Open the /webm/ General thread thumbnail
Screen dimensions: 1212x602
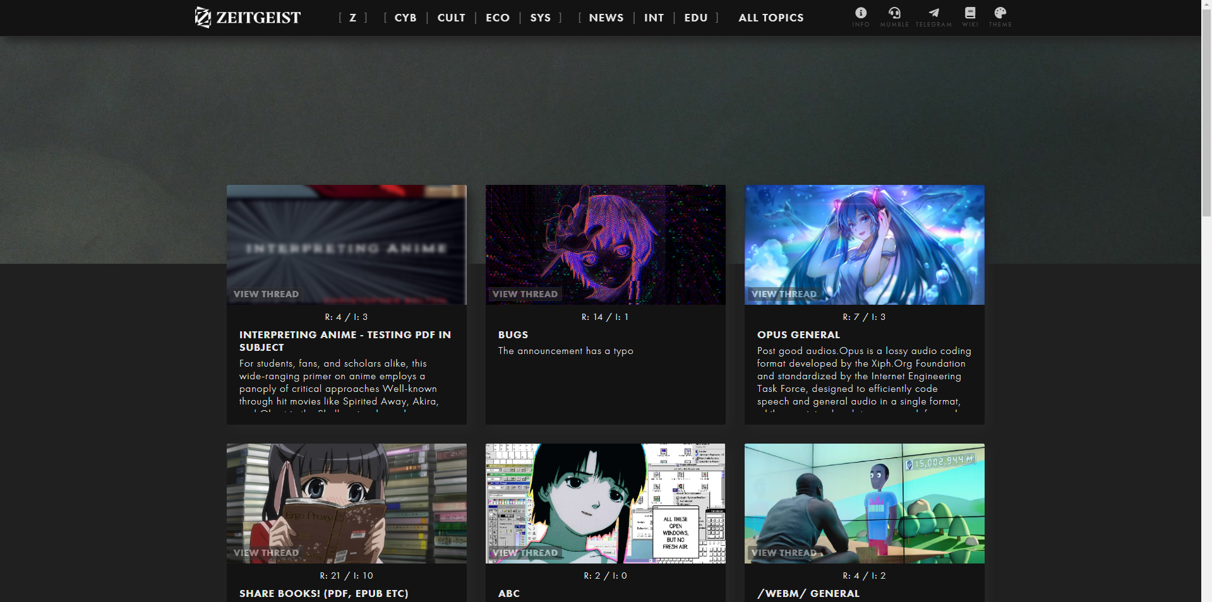tap(865, 504)
